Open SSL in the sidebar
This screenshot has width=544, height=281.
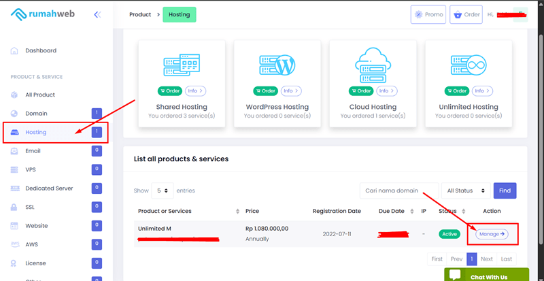click(30, 208)
